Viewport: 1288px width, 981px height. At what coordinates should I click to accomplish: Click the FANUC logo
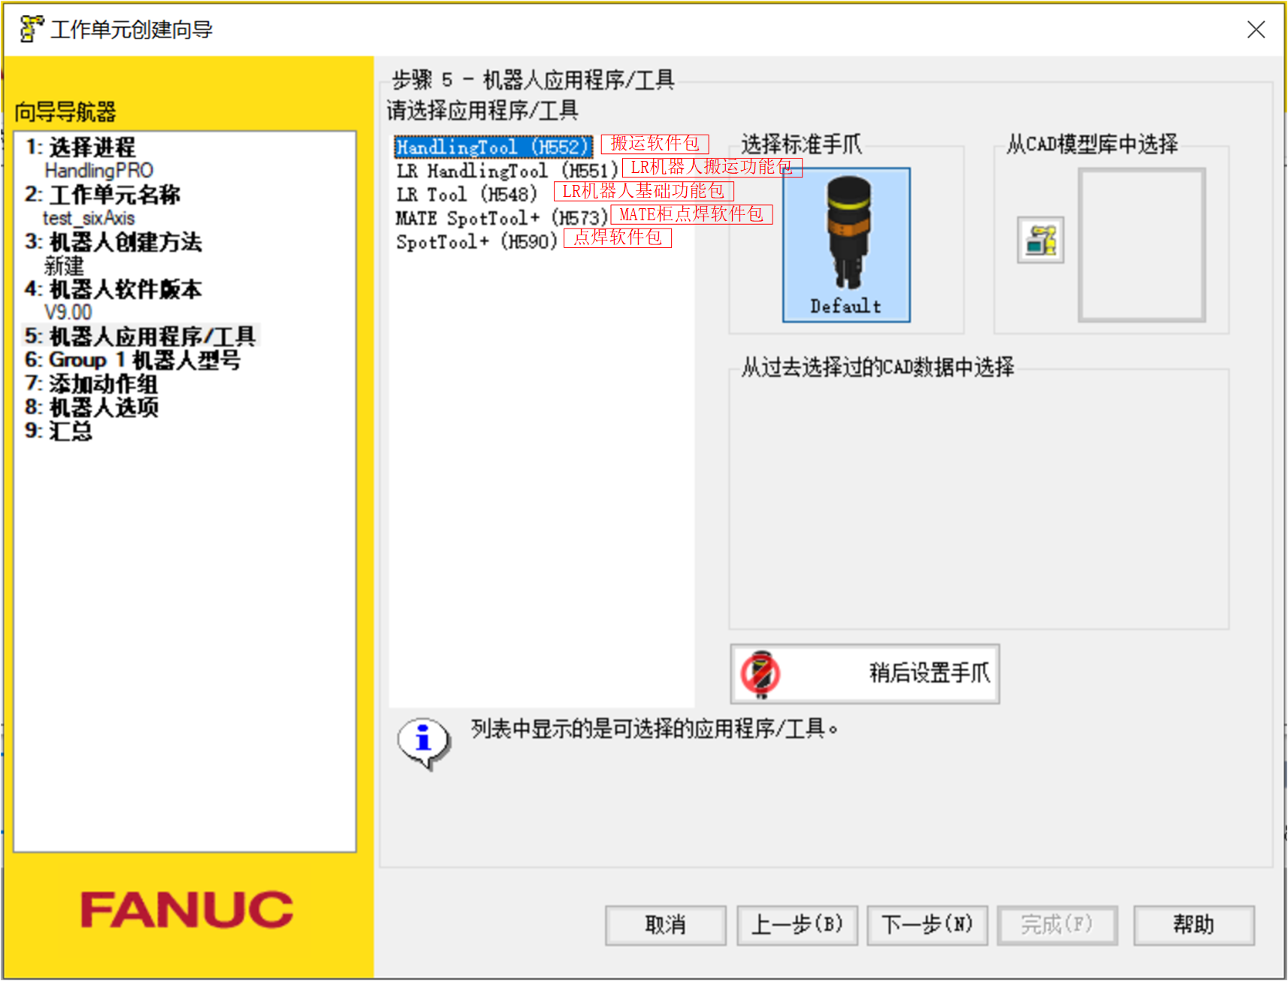point(184,910)
